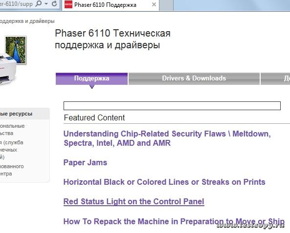Open the partially visible third tab right of Drivers & Downloads

tap(275, 78)
